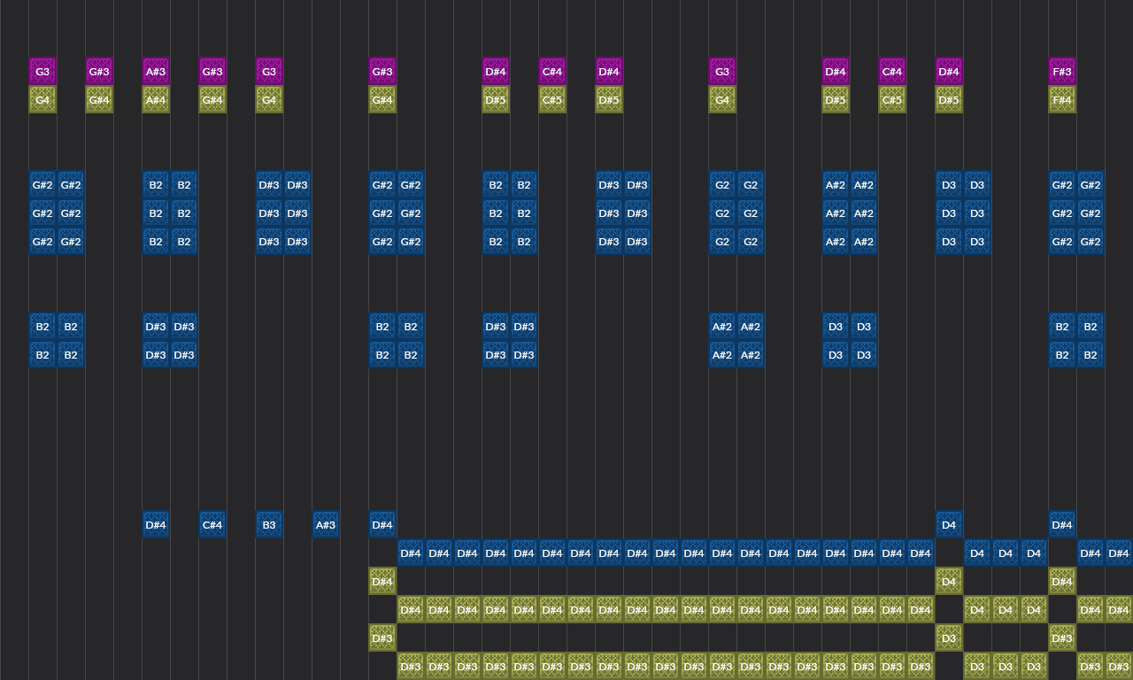Click the first D#4 note in the long bottom row
Screen dimensions: 1133x680
coord(410,552)
